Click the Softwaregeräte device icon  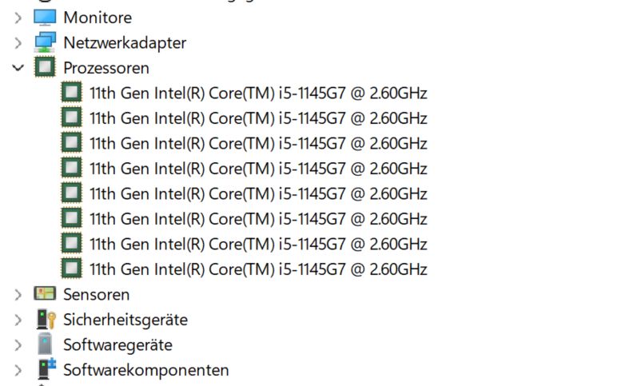(x=46, y=345)
